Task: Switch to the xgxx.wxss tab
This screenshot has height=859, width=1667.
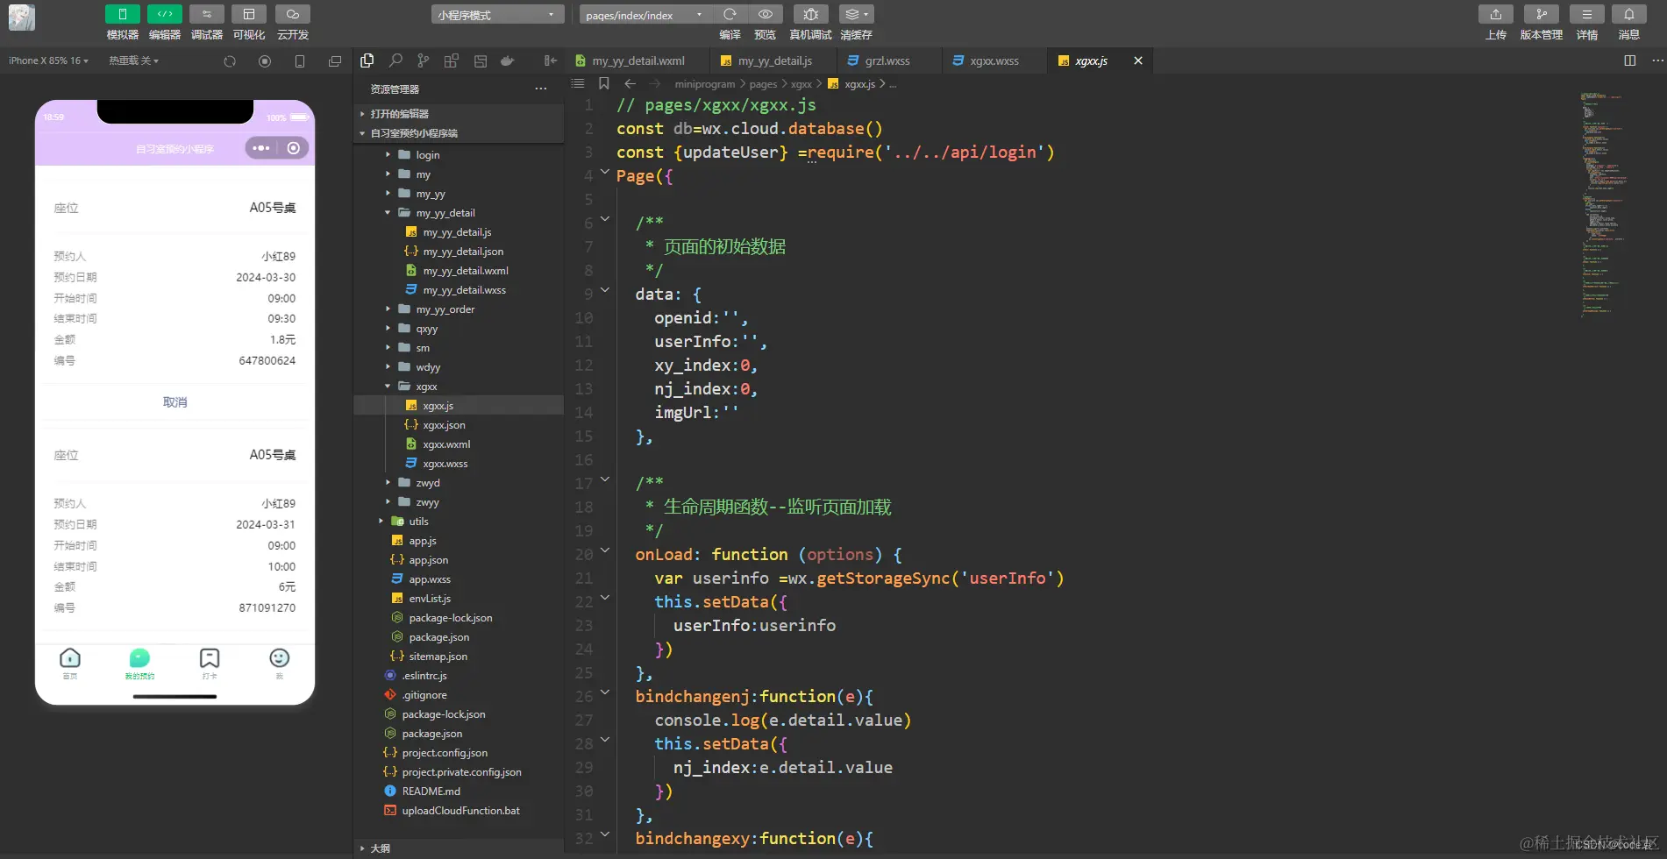Action: 994,60
